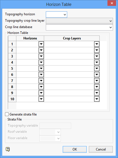Select the Crop Layers column header
Image resolution: width=118 pixels, height=158 pixels.
coord(72,38)
